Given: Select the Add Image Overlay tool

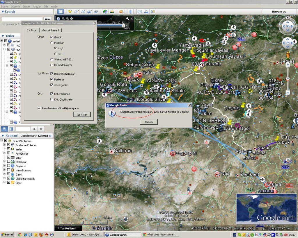Looking at the screenshot, I should coord(90,12).
